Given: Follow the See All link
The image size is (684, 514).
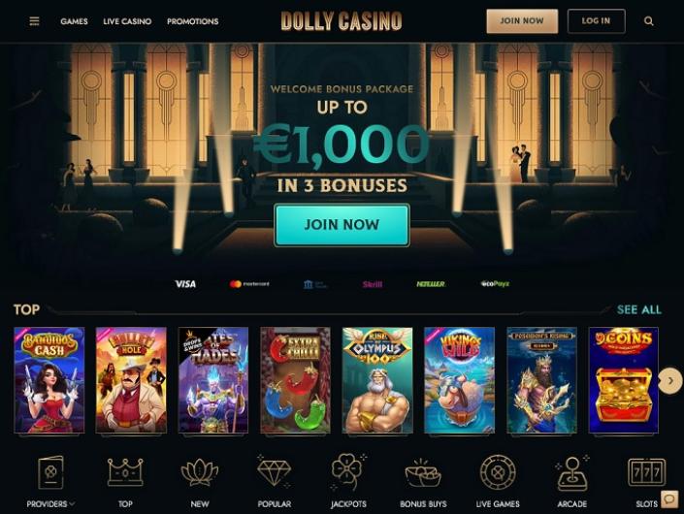Looking at the screenshot, I should coord(639,309).
